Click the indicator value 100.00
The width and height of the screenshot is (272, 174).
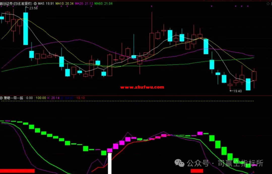(x=41, y=98)
